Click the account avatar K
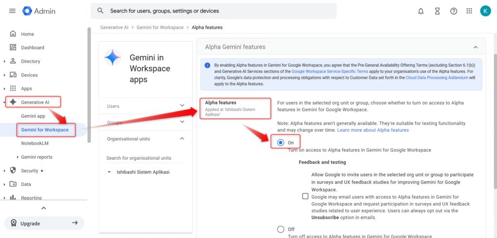The height and width of the screenshot is (238, 497). [485, 11]
